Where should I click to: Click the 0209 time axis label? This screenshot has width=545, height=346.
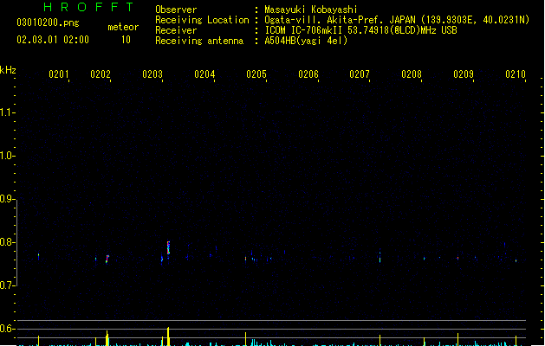tap(464, 74)
